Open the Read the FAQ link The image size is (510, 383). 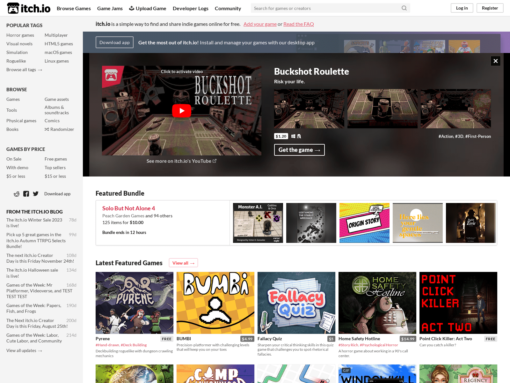click(x=299, y=24)
